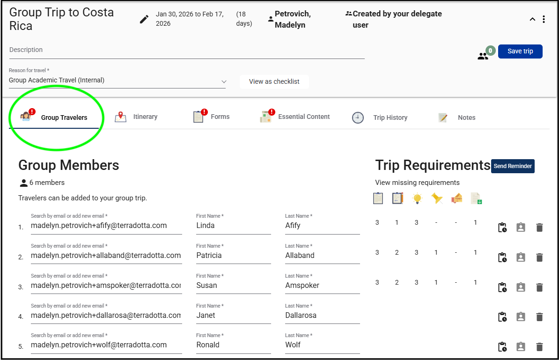Click the First Name field containing Janet

234,316
